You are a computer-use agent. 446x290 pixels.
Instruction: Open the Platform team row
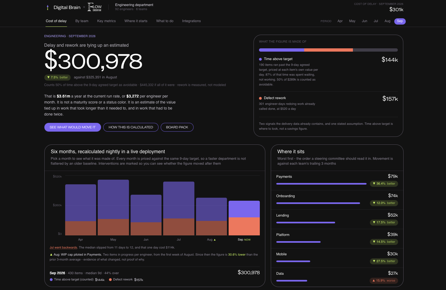(337, 239)
